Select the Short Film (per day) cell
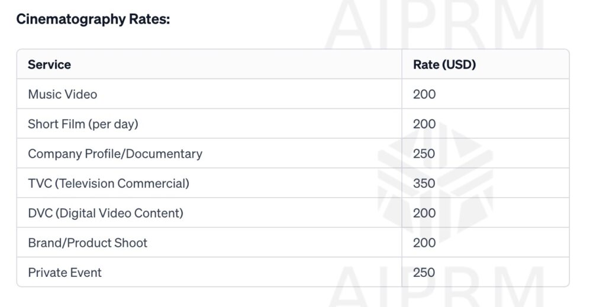The height and width of the screenshot is (307, 606). pyautogui.click(x=83, y=124)
